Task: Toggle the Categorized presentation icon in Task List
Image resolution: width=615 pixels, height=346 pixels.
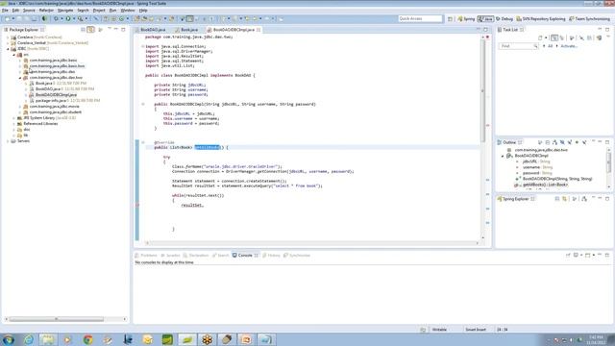Action: pos(554,38)
